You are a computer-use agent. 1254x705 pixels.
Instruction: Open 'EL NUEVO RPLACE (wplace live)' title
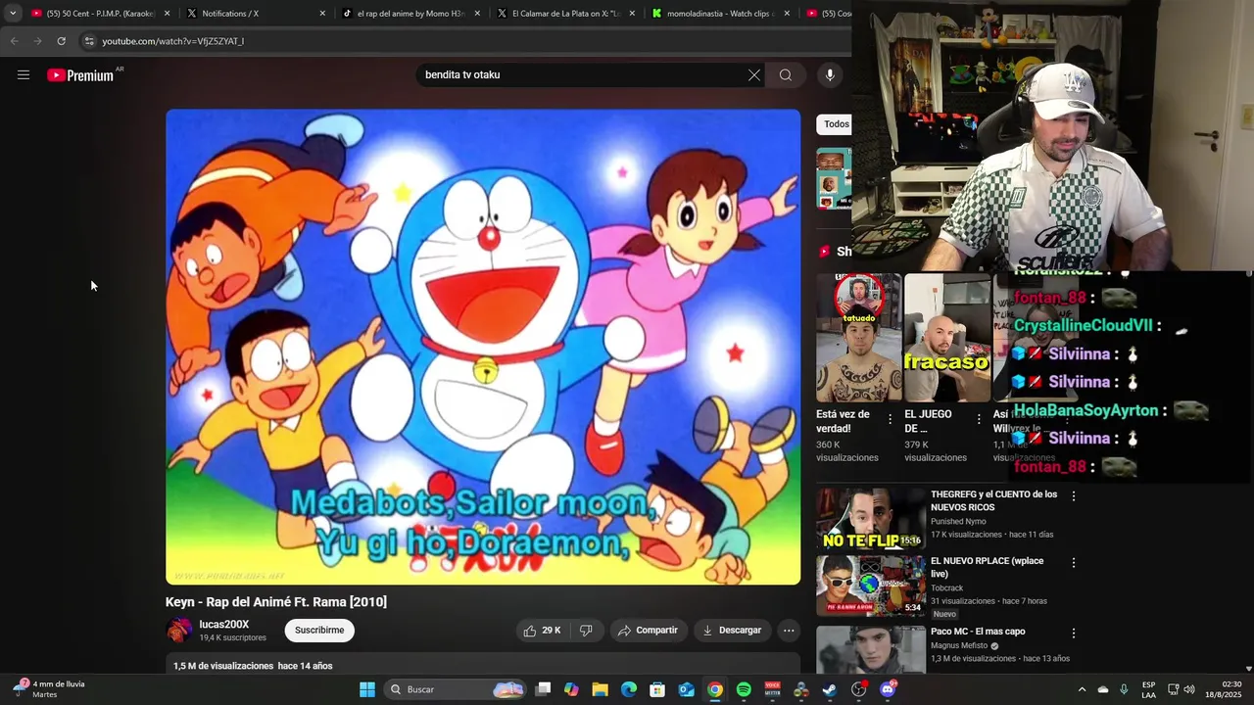point(988,568)
